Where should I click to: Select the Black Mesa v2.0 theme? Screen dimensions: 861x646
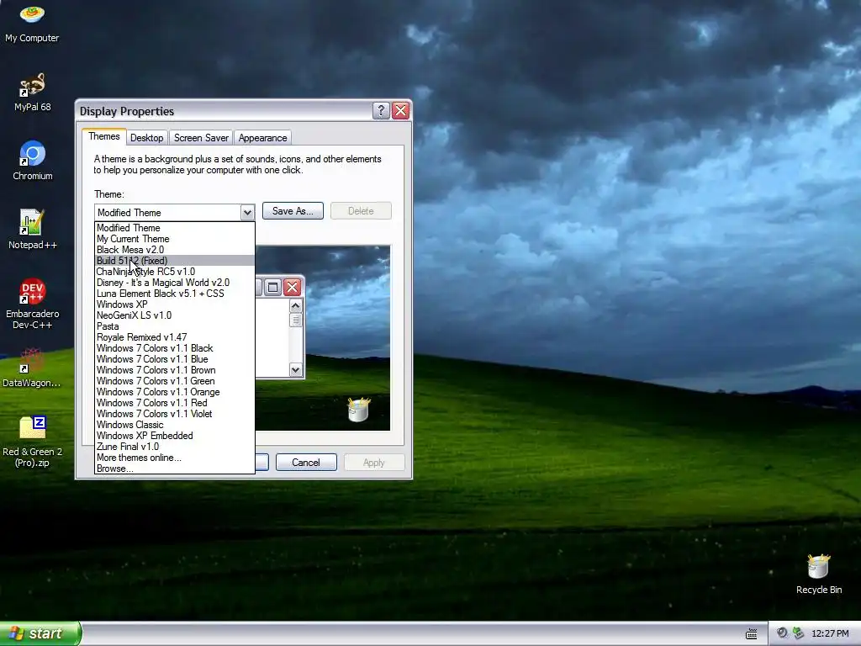(175, 250)
